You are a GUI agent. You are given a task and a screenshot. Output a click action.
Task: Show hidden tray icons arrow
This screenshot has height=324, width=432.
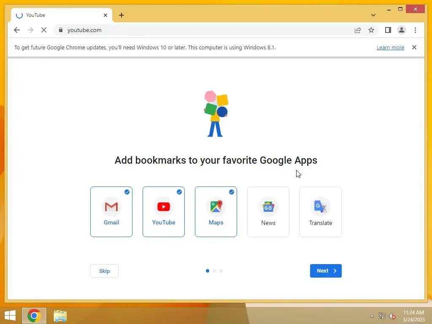[x=372, y=316]
